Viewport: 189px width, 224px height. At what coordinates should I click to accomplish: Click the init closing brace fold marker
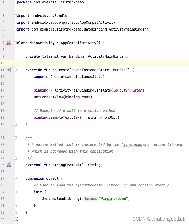[15, 205]
